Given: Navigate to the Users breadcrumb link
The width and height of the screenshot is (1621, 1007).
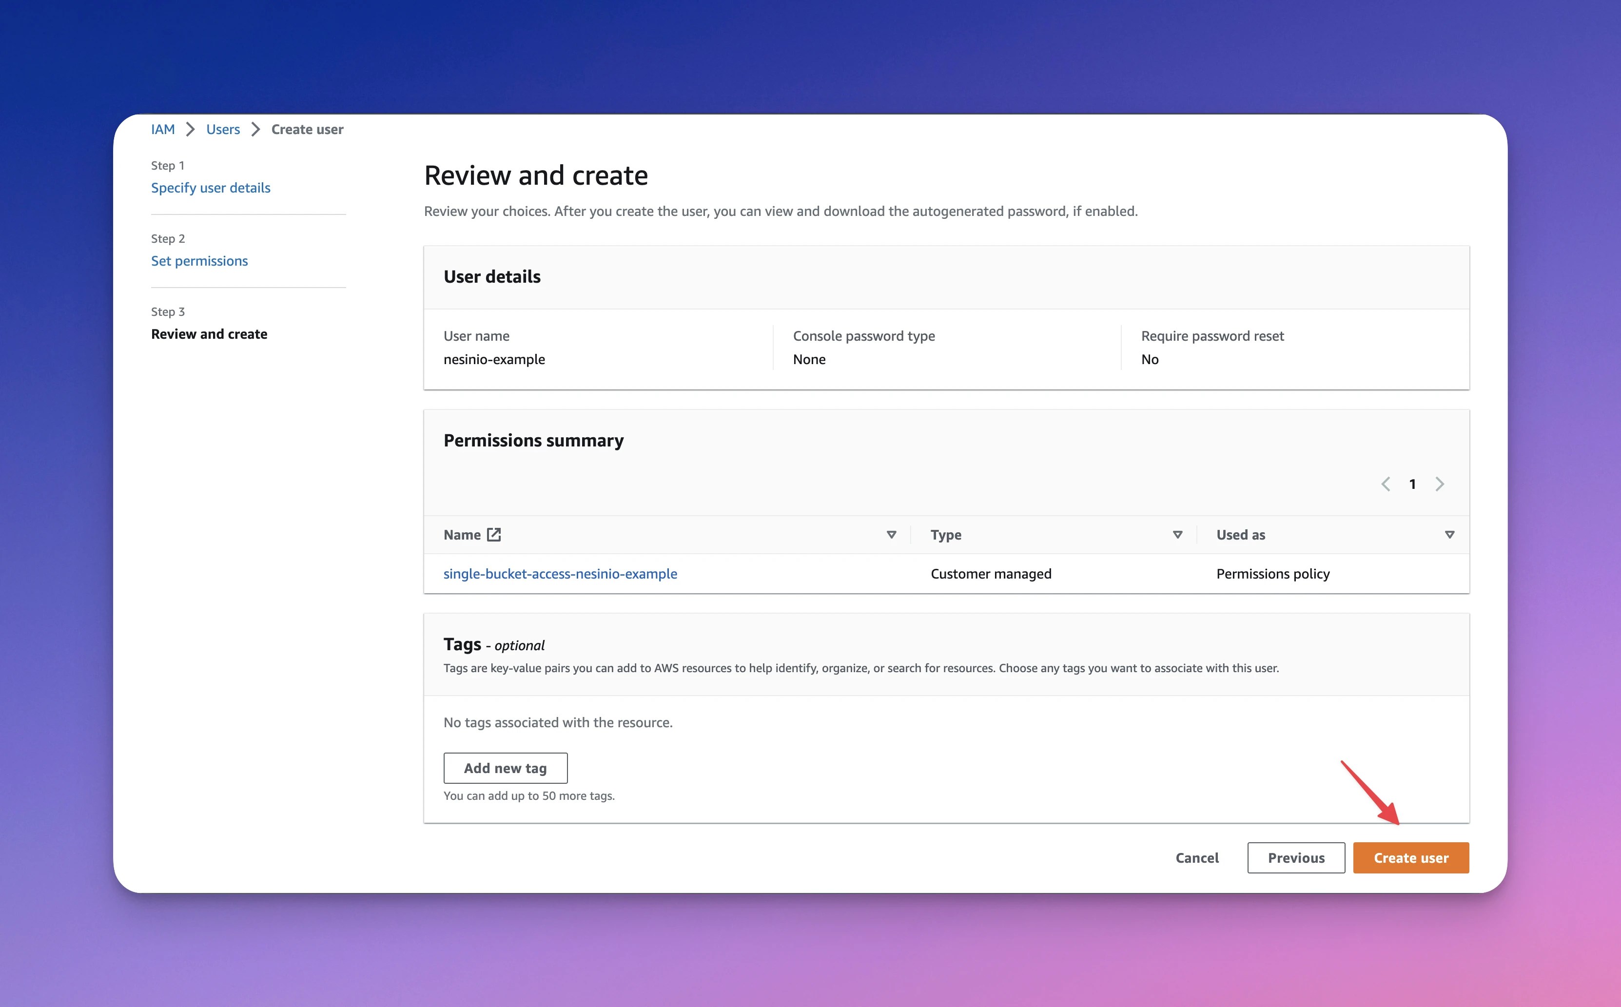Looking at the screenshot, I should tap(222, 129).
